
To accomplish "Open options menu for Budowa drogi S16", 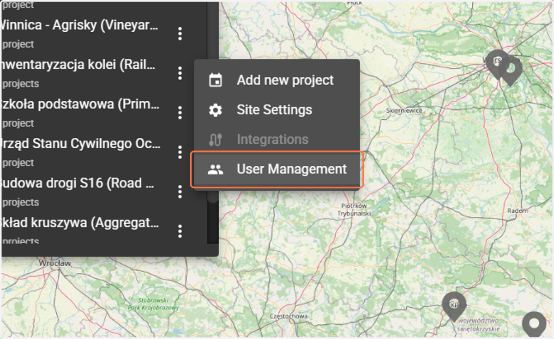I will [180, 192].
